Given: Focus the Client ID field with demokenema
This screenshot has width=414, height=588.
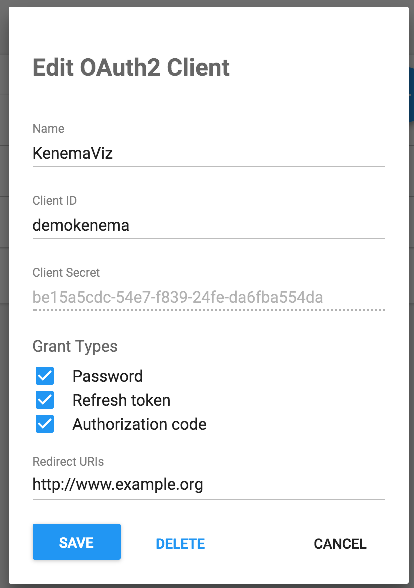Looking at the screenshot, I should (208, 225).
